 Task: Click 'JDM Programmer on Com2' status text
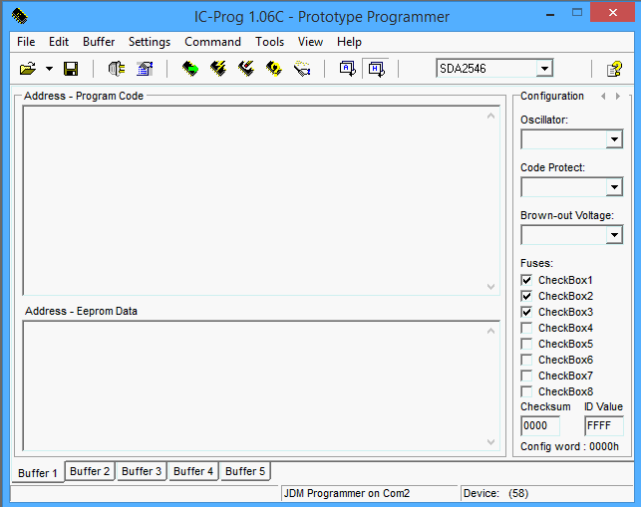click(347, 493)
